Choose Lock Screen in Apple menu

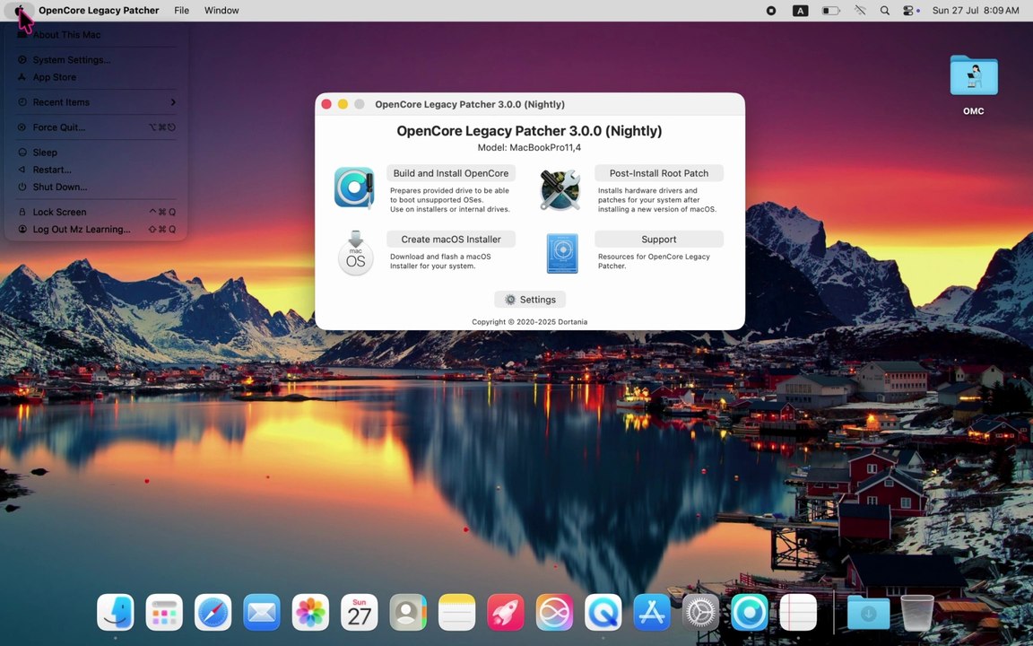[96, 211]
